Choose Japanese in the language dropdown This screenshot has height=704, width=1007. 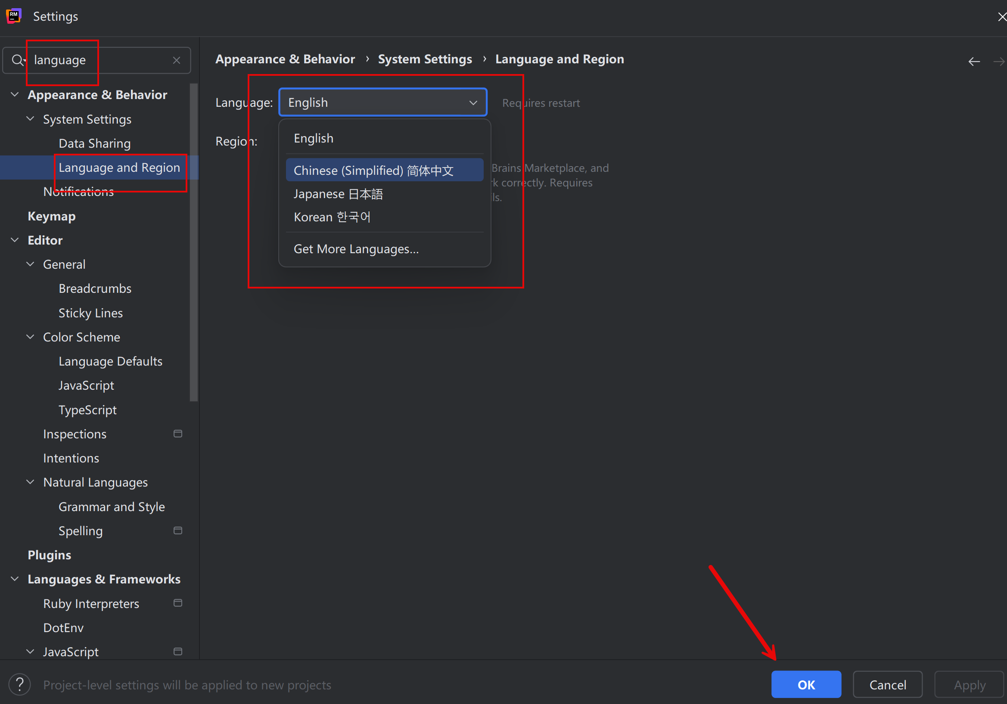338,194
